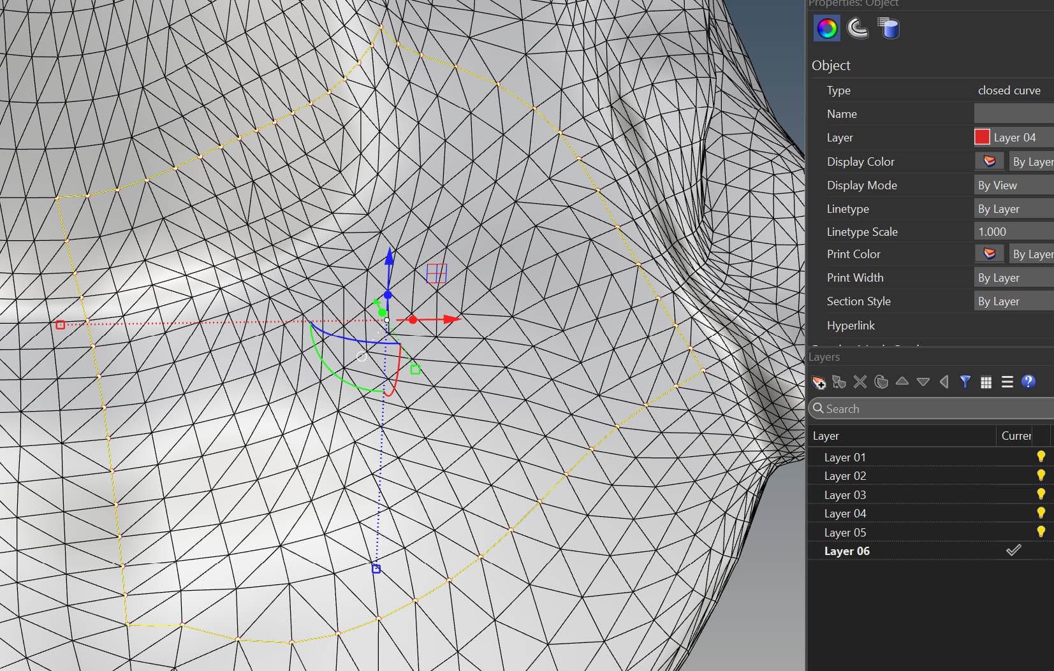Select Layer 02 in the layer list
Viewport: 1054px width, 671px height.
[x=845, y=476]
